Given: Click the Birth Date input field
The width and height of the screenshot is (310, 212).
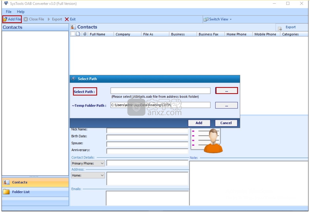Looking at the screenshot, I should pyautogui.click(x=147, y=137).
